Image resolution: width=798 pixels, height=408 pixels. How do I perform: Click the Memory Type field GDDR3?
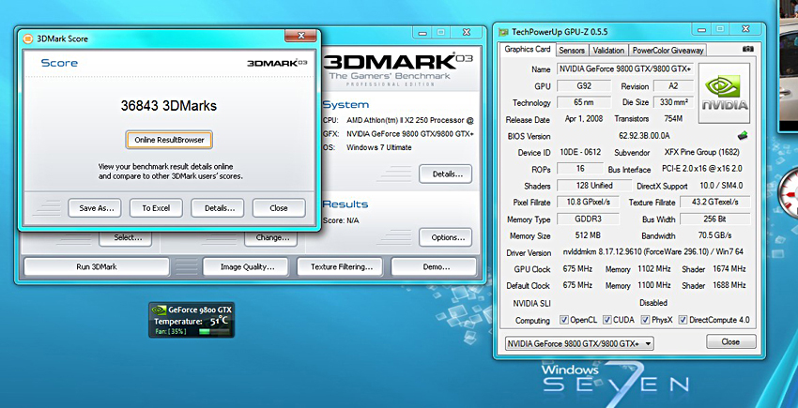pyautogui.click(x=588, y=219)
